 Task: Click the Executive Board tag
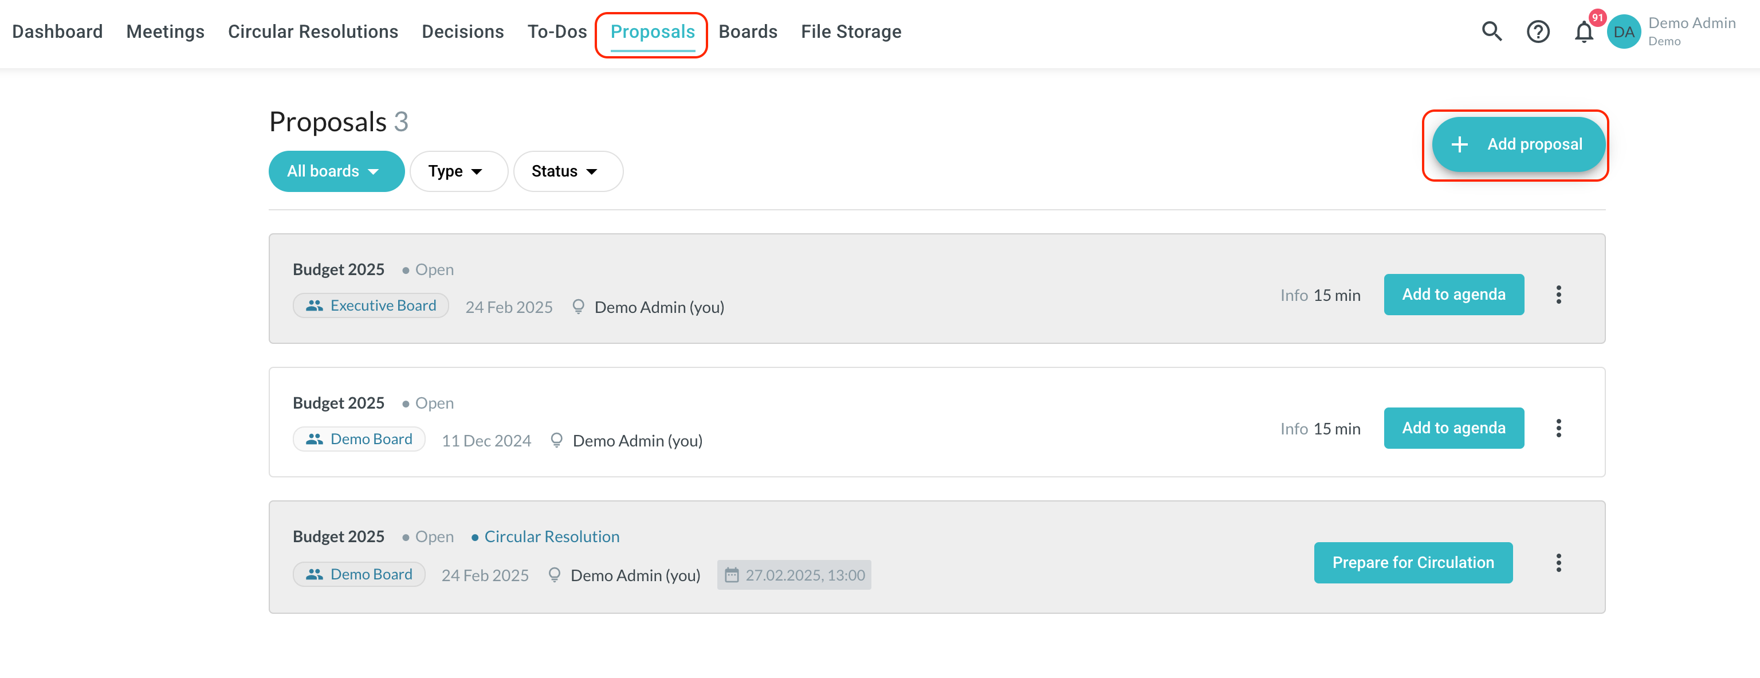tap(371, 305)
